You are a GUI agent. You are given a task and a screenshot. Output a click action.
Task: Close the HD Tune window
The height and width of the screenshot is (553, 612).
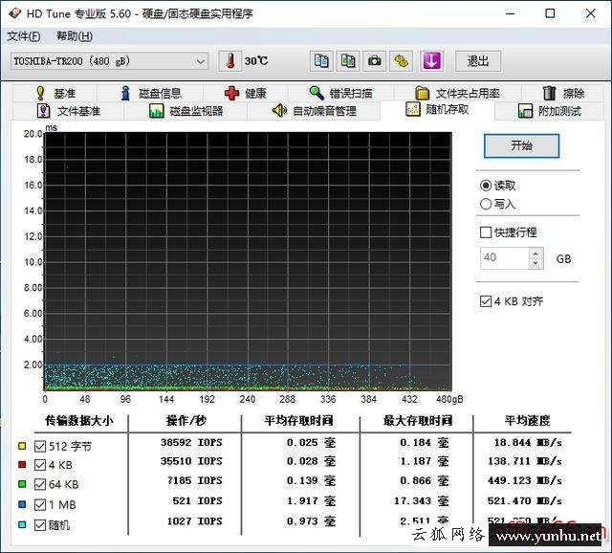click(591, 13)
